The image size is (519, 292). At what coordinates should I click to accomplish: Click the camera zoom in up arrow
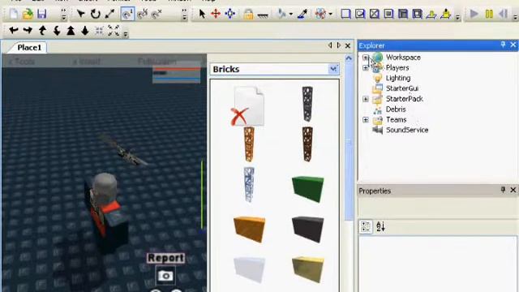(x=71, y=31)
